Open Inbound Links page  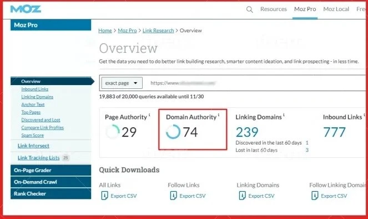coord(35,89)
